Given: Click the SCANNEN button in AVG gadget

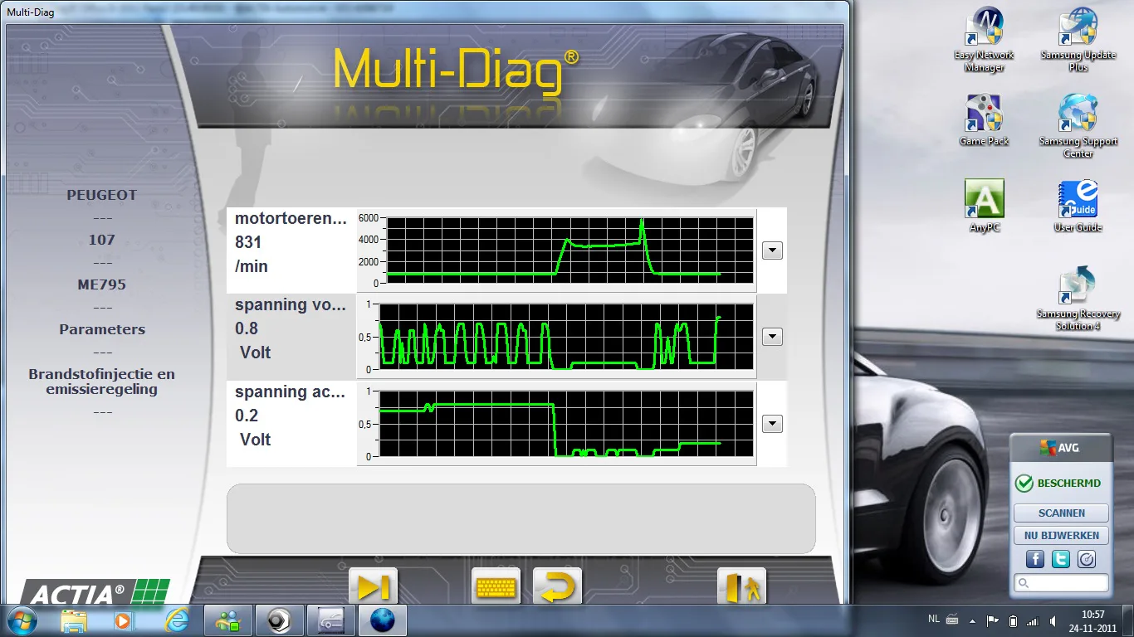Looking at the screenshot, I should [x=1061, y=513].
